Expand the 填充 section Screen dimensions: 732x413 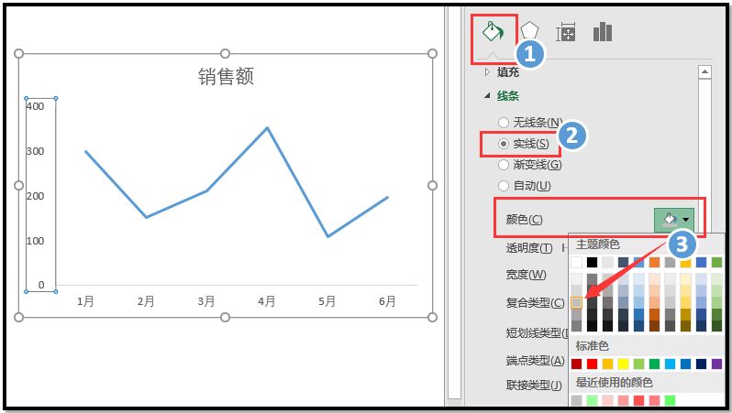[x=488, y=71]
